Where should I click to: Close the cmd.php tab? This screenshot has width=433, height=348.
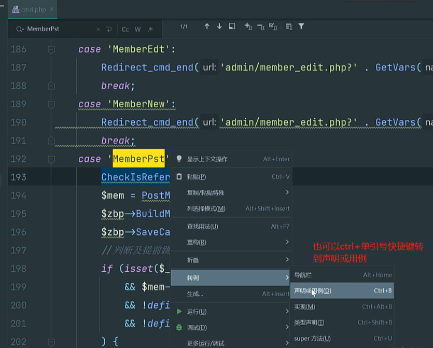(x=52, y=9)
